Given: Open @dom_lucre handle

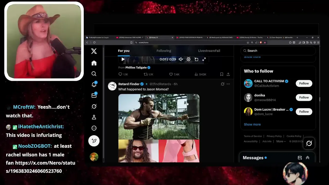Looking at the screenshot, I should coord(263,114).
